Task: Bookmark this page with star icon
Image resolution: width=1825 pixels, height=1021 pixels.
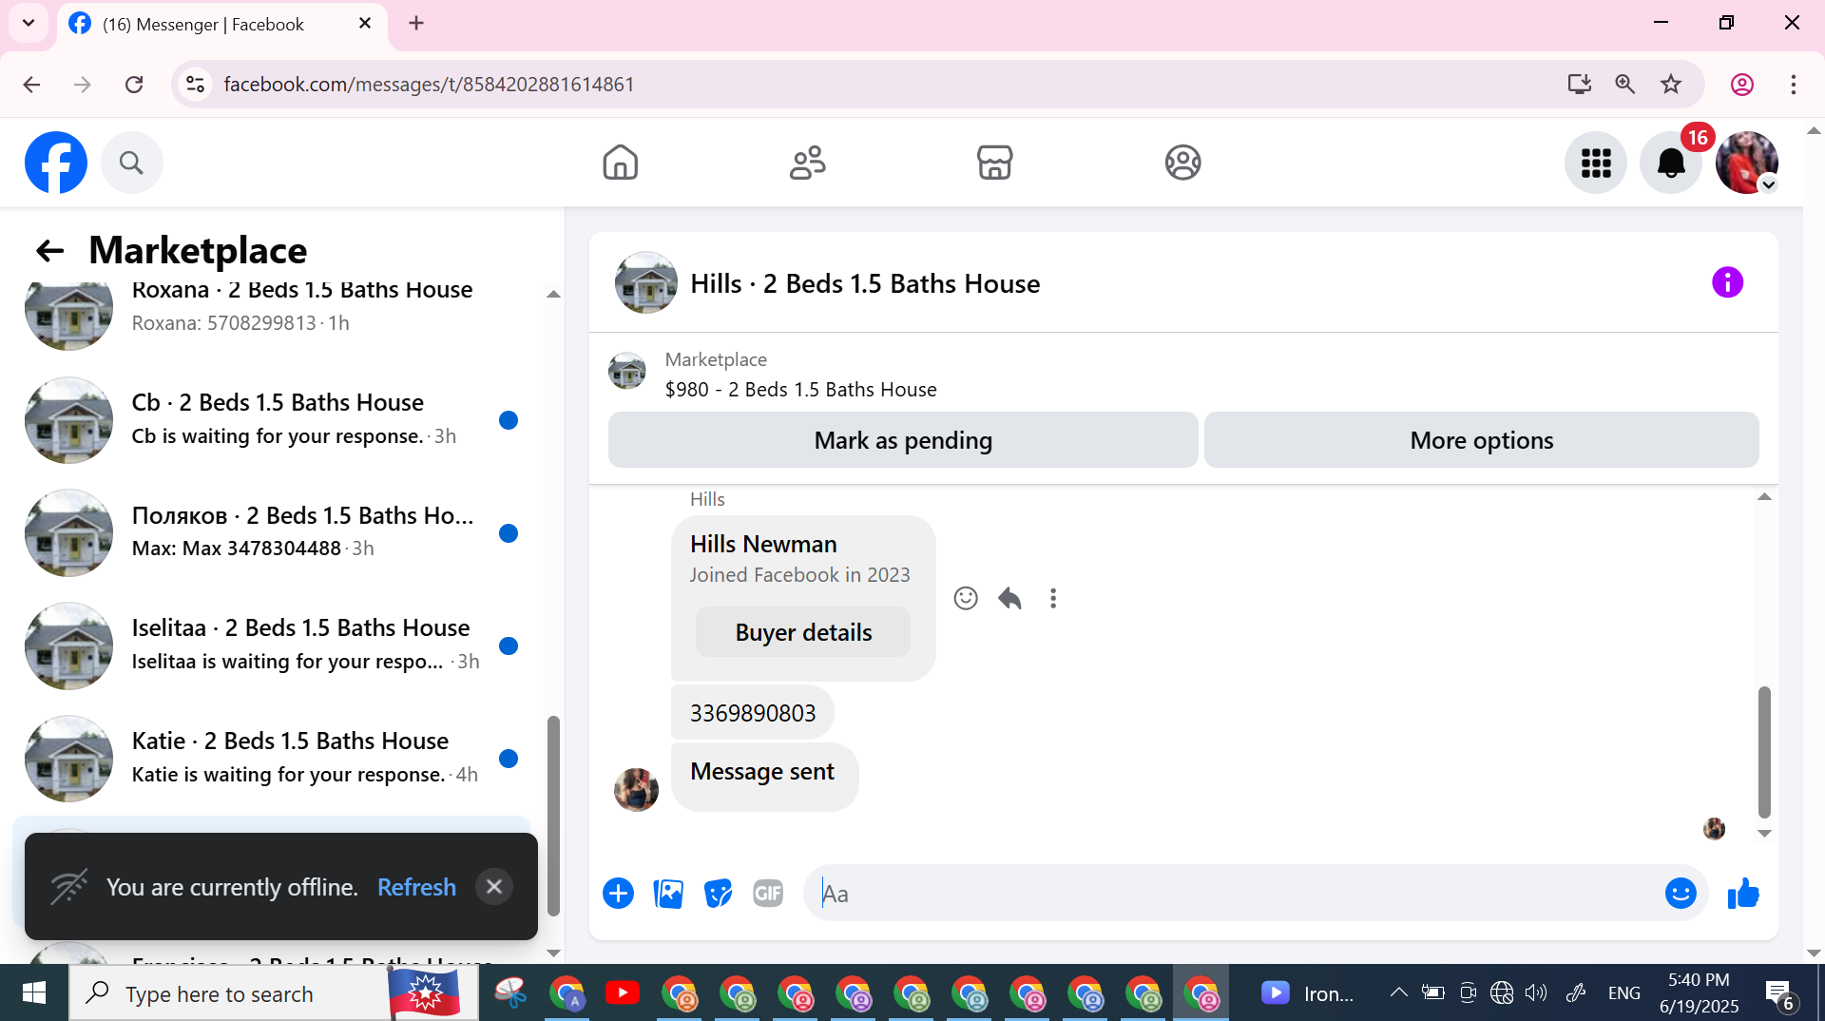Action: coord(1671,85)
